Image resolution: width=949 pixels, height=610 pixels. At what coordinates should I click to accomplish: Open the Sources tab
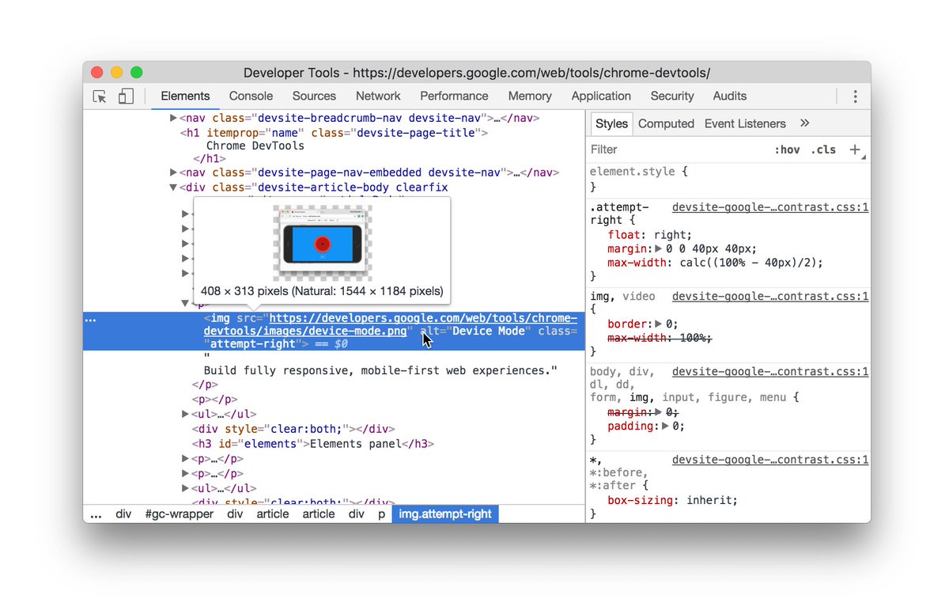pyautogui.click(x=314, y=97)
